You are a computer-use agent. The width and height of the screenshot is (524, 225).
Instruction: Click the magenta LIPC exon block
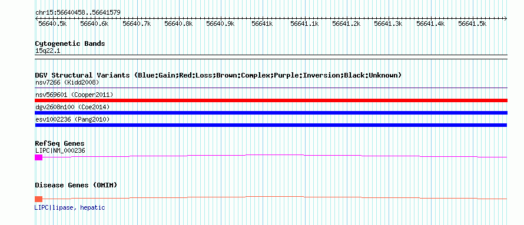(39, 157)
